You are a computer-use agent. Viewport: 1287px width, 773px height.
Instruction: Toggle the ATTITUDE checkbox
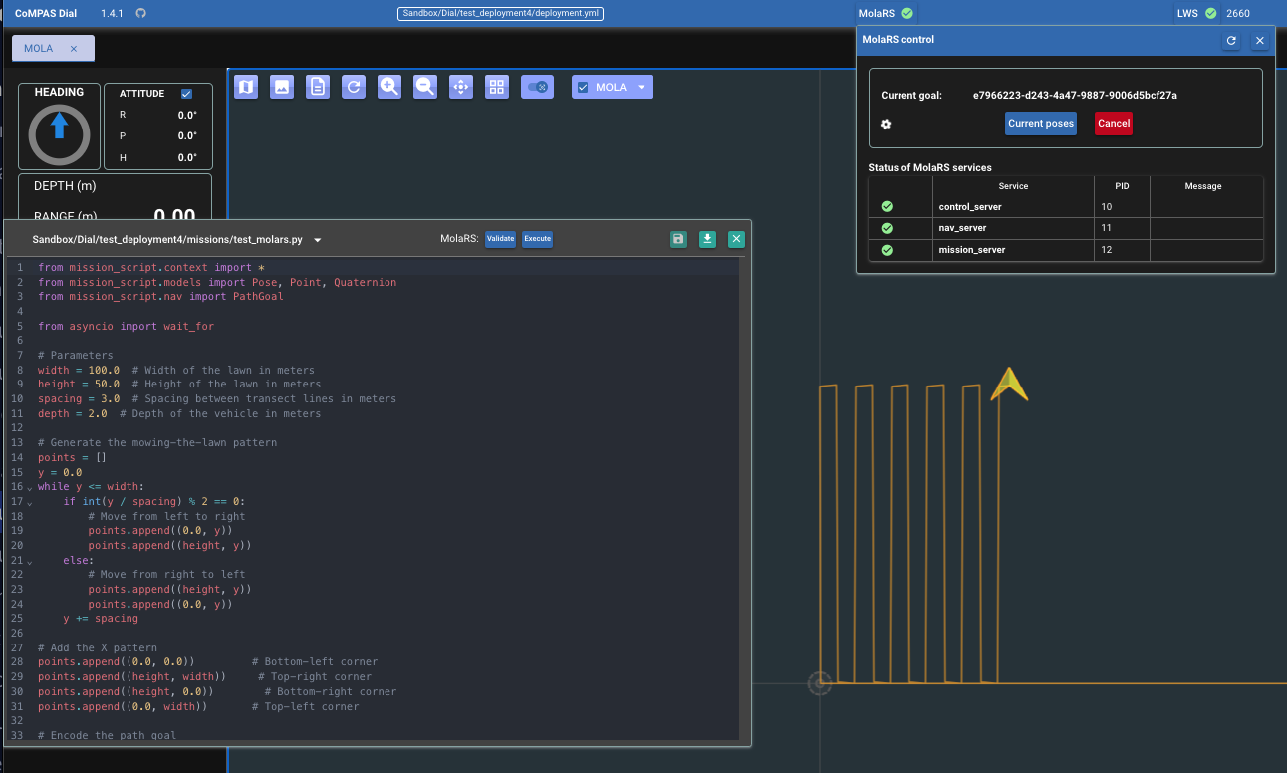[186, 94]
